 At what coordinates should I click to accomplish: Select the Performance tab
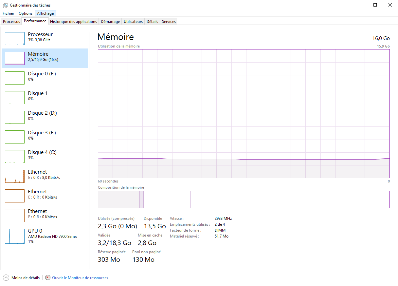pos(35,21)
